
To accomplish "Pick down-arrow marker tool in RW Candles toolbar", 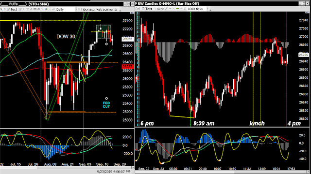I will click(170, 9).
